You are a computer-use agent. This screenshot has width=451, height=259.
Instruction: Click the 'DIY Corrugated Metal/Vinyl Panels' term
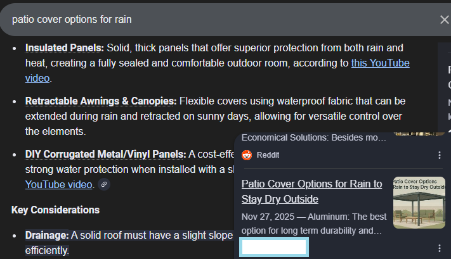(105, 154)
